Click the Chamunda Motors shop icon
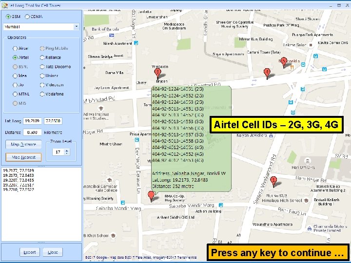The image size is (351, 263). coord(310,228)
